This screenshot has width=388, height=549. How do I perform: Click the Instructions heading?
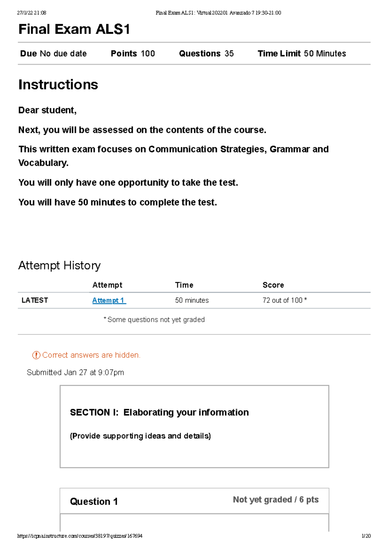tap(58, 85)
